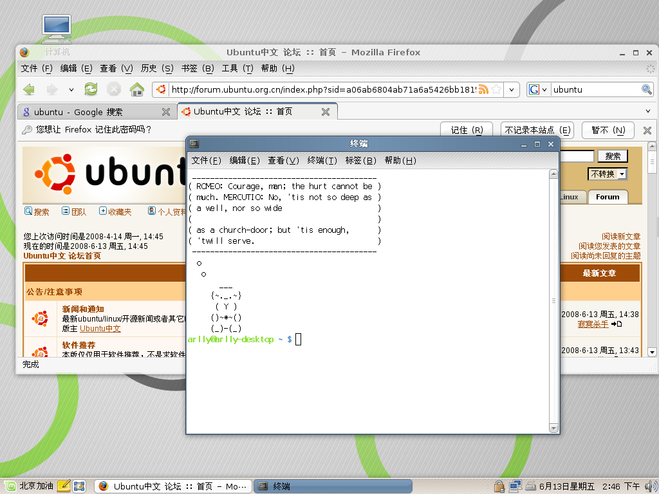Open Firefox 书签 (B) menu
The height and width of the screenshot is (494, 659).
coord(198,68)
